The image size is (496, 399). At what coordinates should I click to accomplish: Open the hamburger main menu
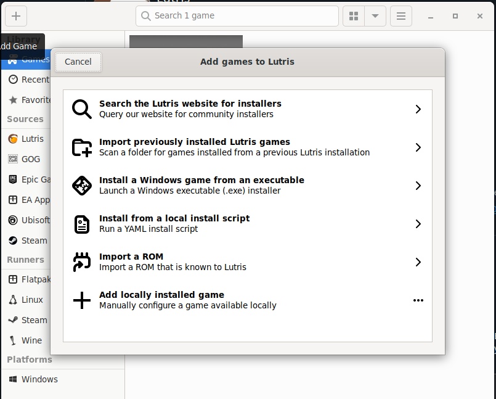tap(401, 16)
